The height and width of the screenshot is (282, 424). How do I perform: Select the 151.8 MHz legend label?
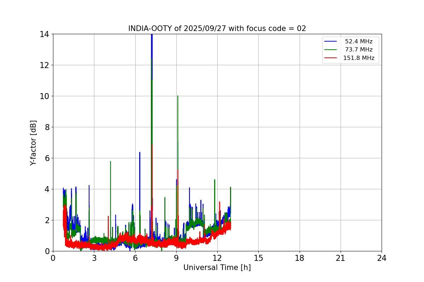coord(359,58)
